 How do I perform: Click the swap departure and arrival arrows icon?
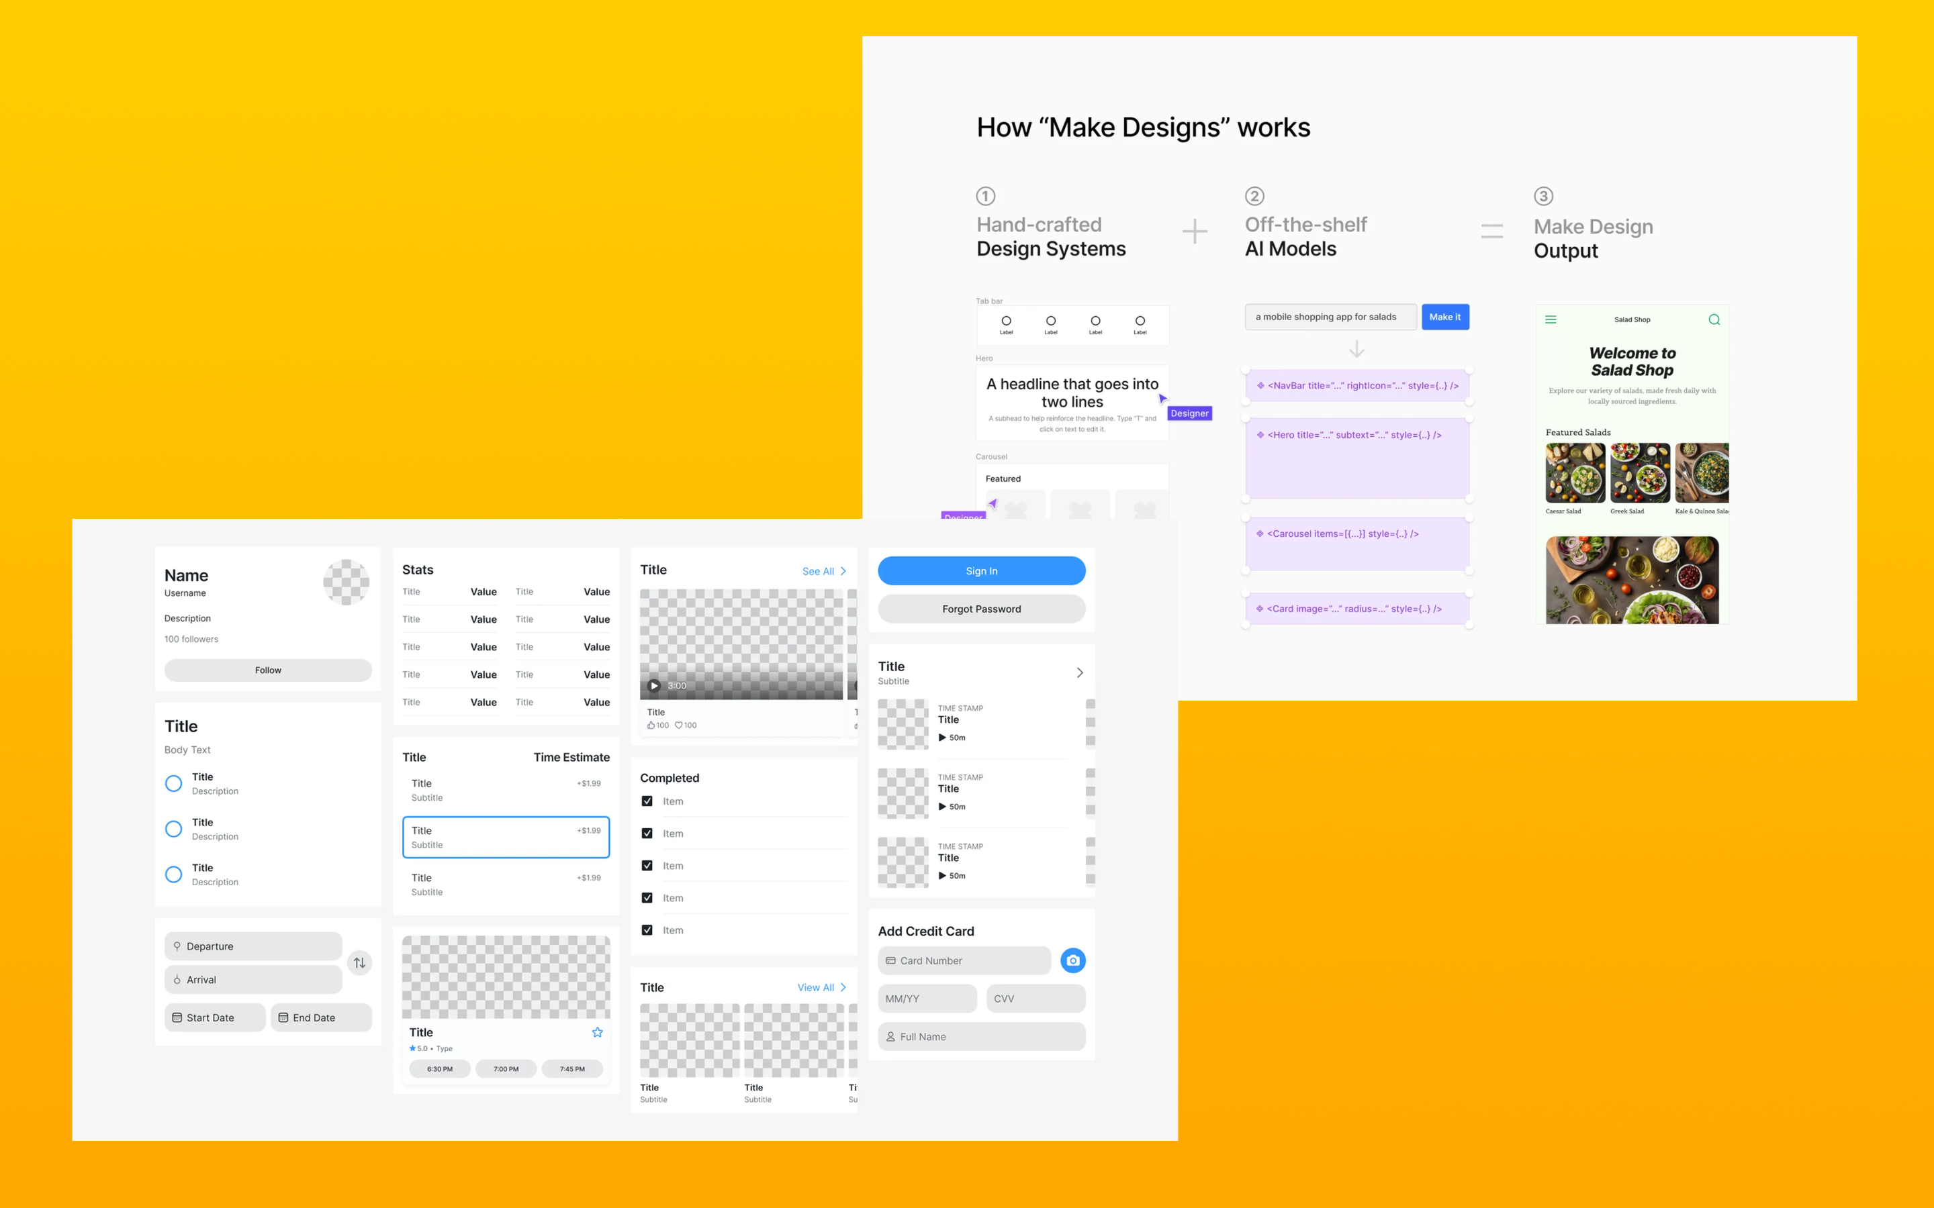[x=360, y=963]
